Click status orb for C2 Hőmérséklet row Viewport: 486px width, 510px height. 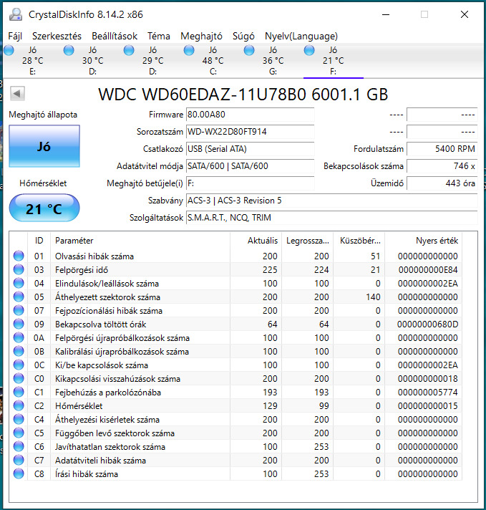point(19,405)
